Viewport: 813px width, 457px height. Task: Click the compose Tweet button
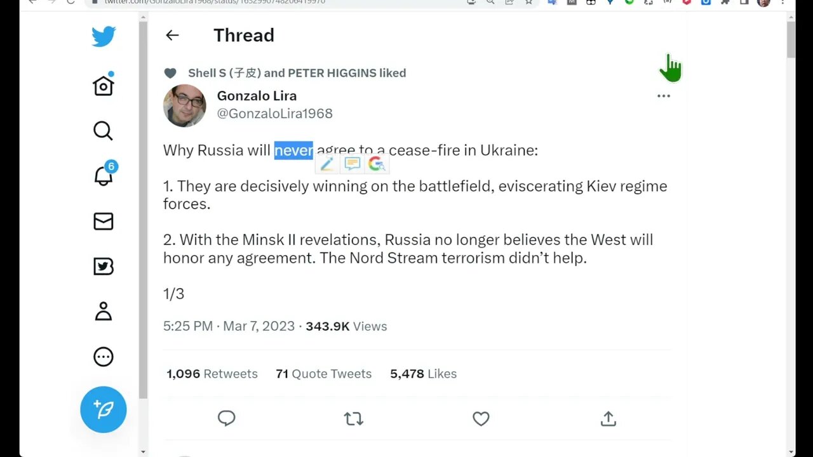pos(104,409)
